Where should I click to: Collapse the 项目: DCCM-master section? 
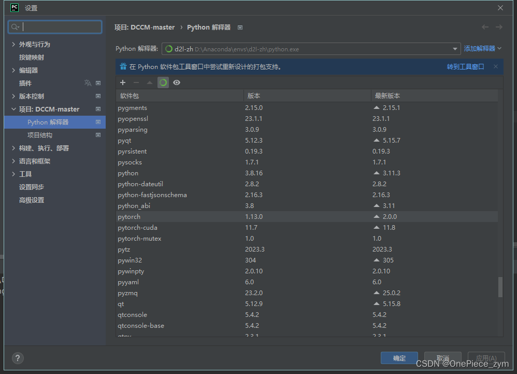point(13,109)
